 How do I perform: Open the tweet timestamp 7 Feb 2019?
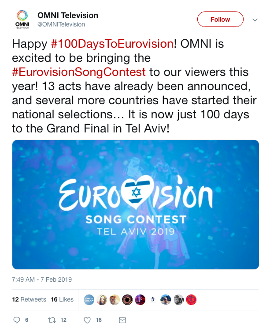tap(42, 279)
